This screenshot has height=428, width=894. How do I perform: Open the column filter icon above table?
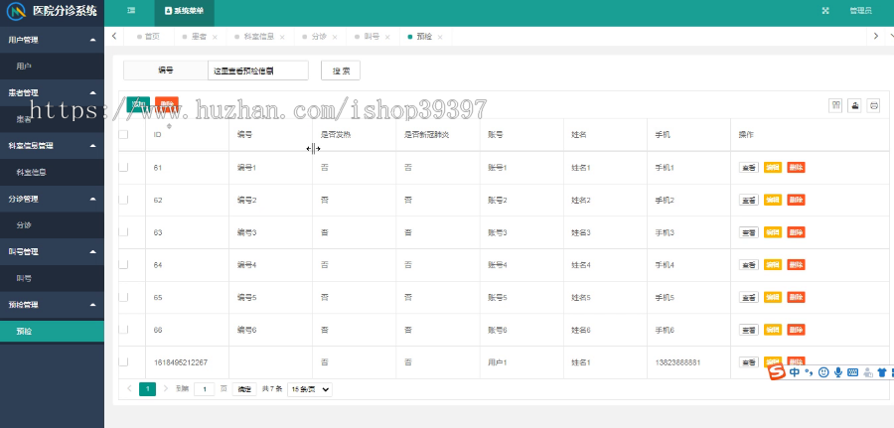835,105
